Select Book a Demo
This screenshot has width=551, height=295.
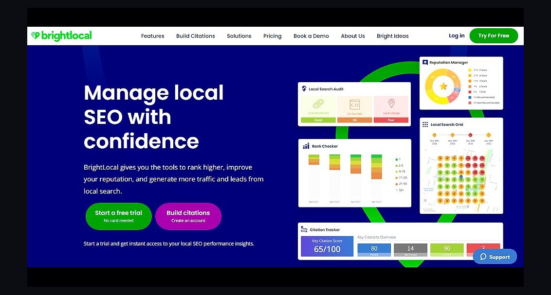coord(311,36)
